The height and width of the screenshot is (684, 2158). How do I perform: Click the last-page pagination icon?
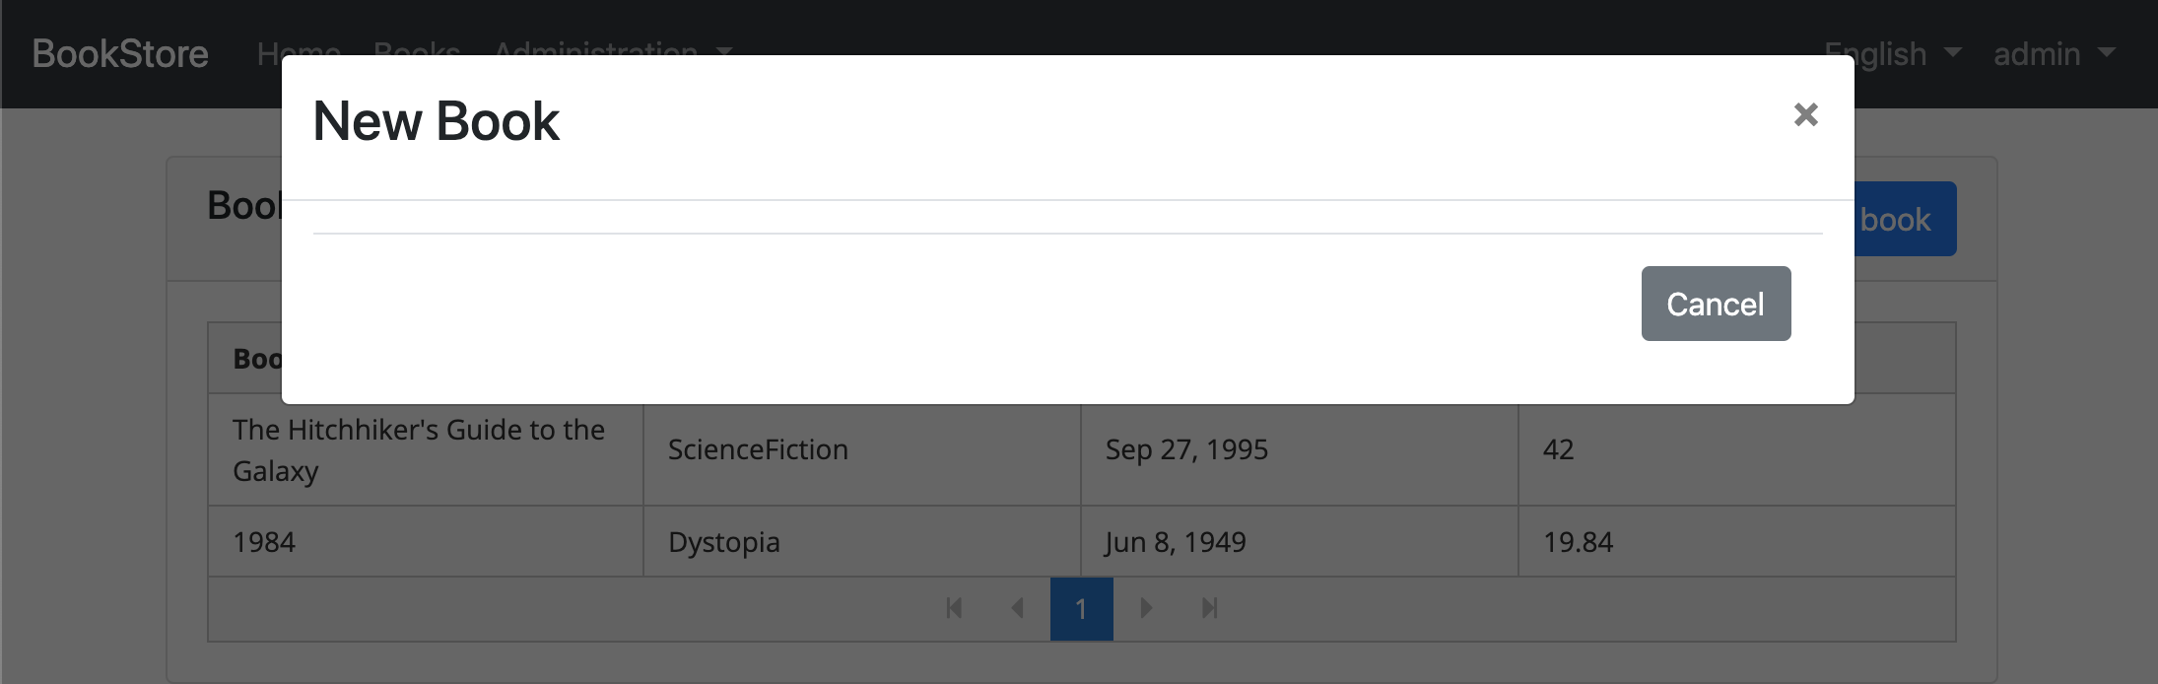(x=1209, y=608)
